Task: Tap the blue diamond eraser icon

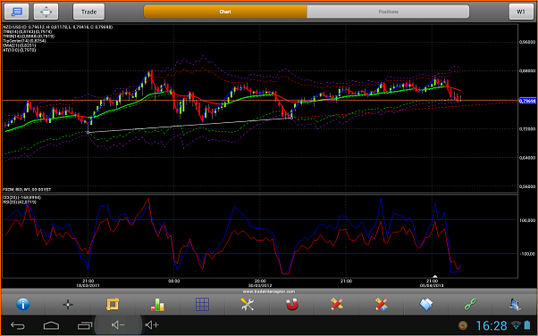Action: [425, 304]
